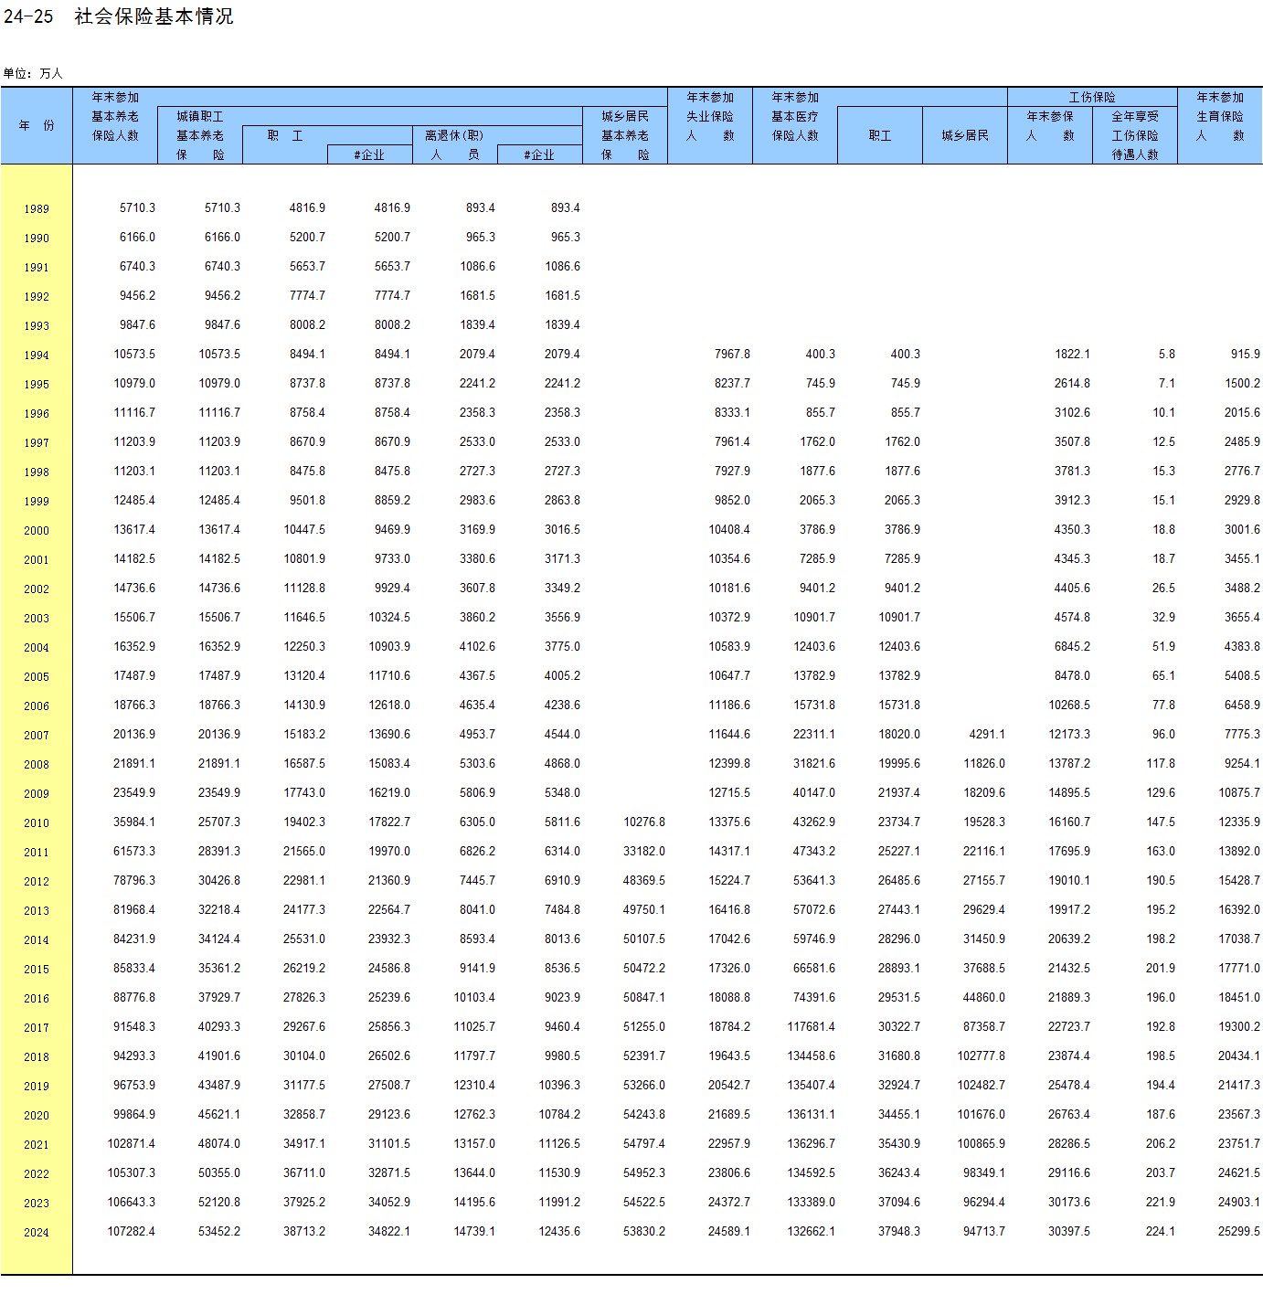Click the 年份 column header
Viewport: 1263px width, 1305px height.
37,125
